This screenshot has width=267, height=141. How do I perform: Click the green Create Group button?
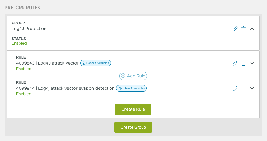click(133, 127)
